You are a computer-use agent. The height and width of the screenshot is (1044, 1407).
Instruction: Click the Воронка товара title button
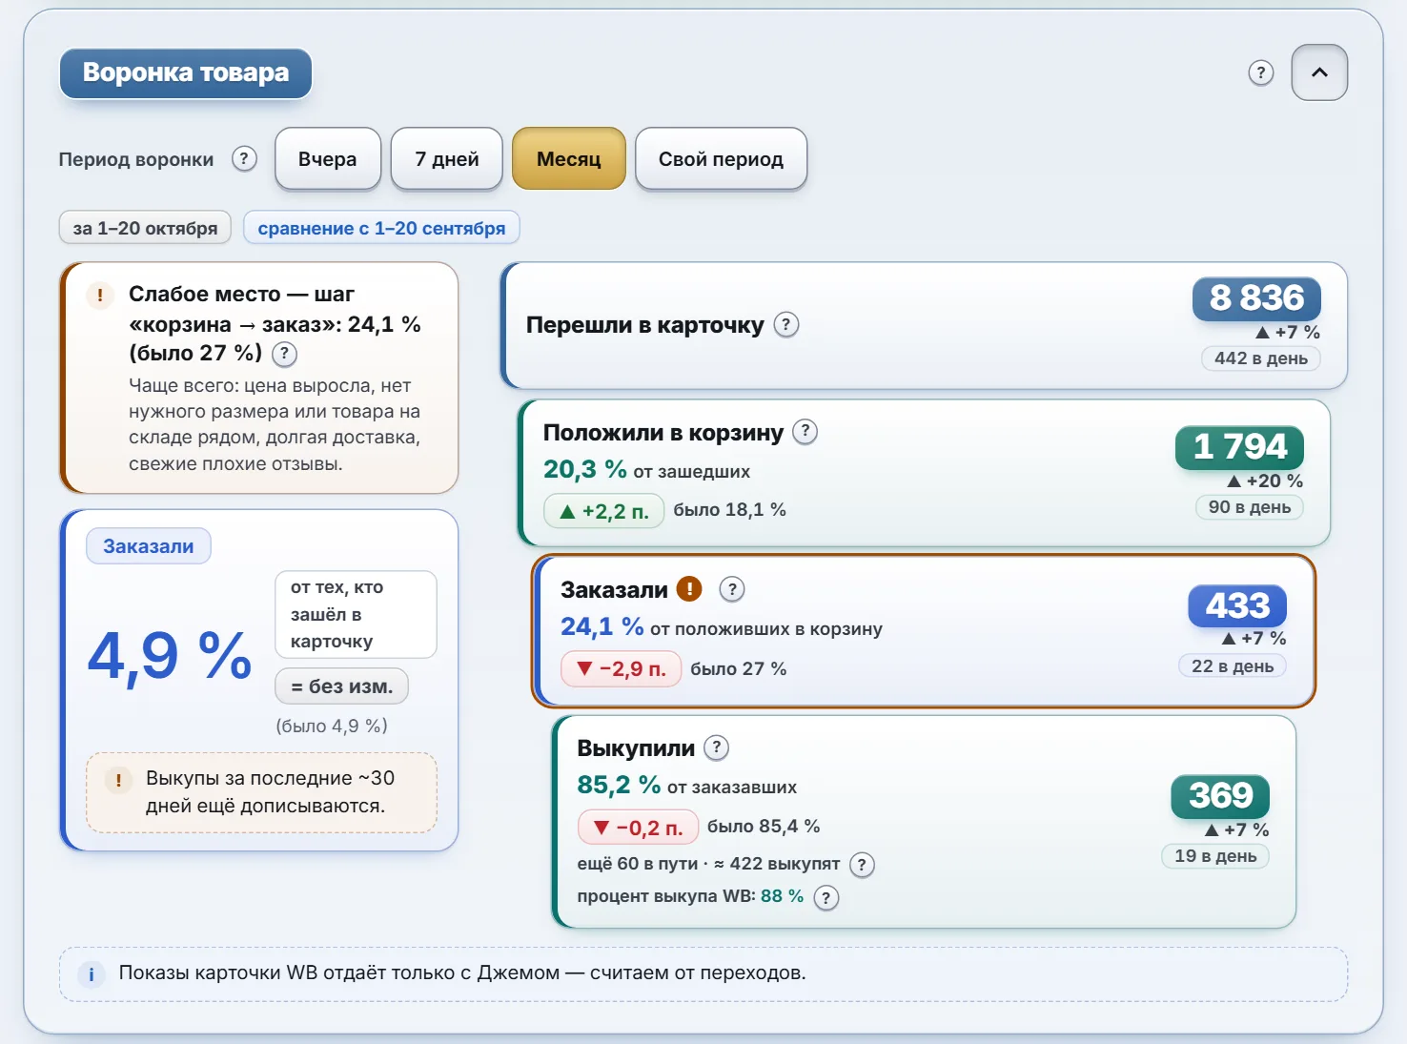tap(186, 73)
